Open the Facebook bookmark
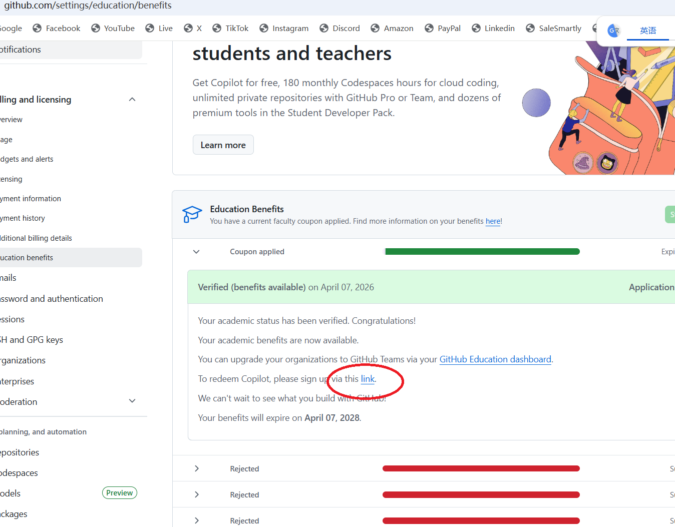The height and width of the screenshot is (527, 675). click(57, 29)
